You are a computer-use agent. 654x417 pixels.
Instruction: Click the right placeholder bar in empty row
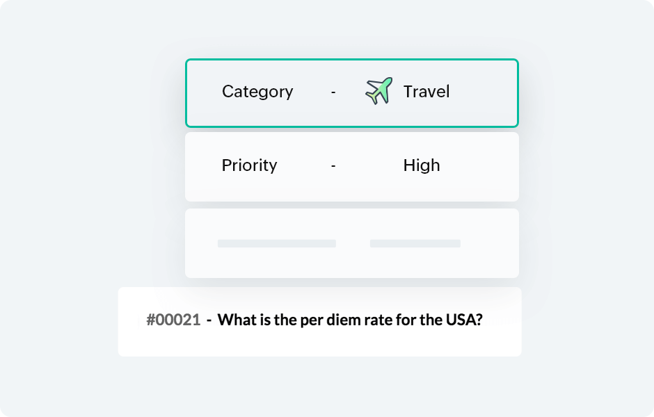[x=415, y=243]
